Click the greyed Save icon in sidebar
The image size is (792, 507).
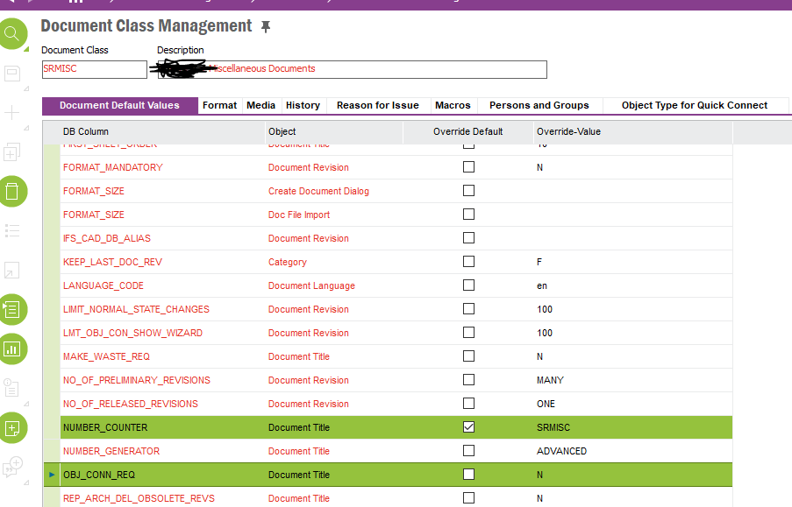(12, 74)
